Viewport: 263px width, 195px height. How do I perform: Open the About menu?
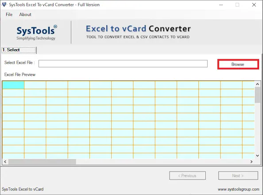25,15
